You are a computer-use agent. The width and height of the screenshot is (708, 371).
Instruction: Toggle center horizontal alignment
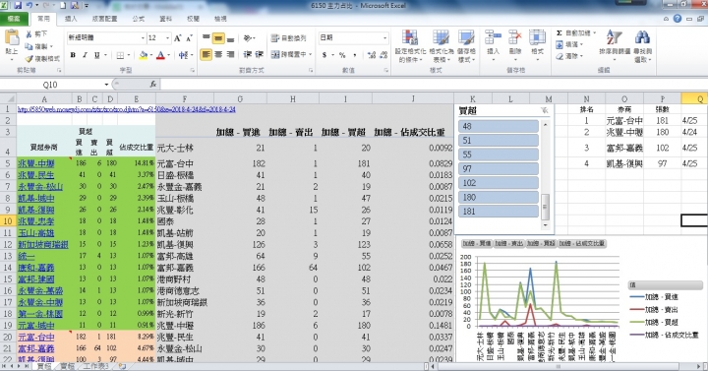(x=218, y=55)
